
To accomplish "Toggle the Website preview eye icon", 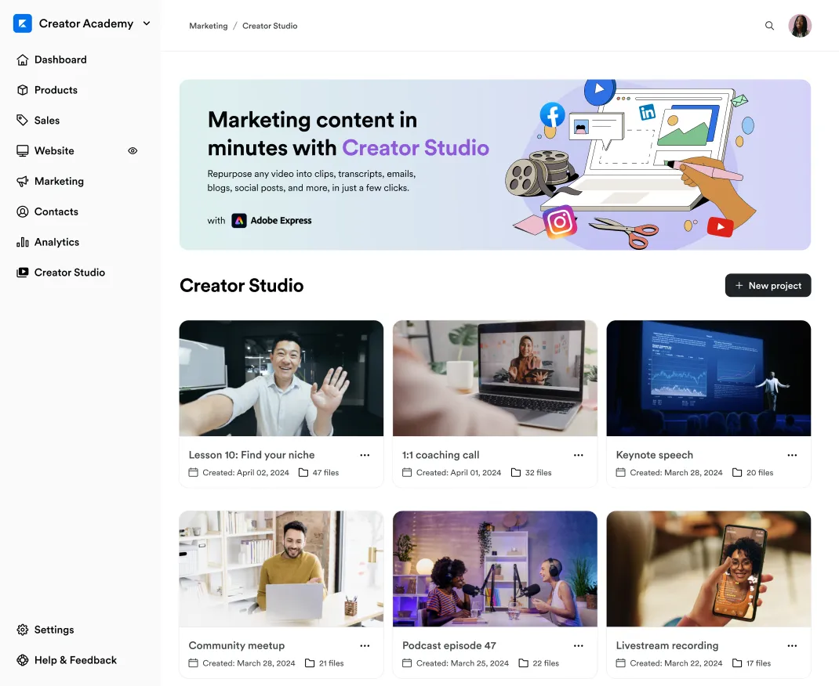I will [133, 151].
